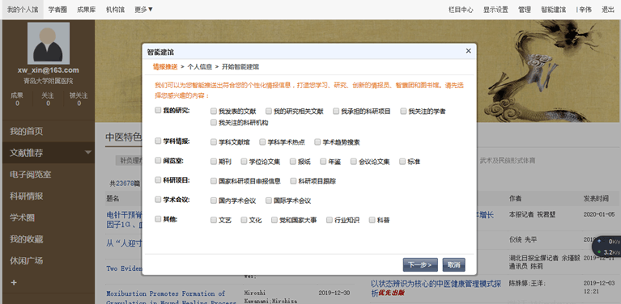Click 管理 in top bar
The width and height of the screenshot is (621, 304).
coord(525,10)
